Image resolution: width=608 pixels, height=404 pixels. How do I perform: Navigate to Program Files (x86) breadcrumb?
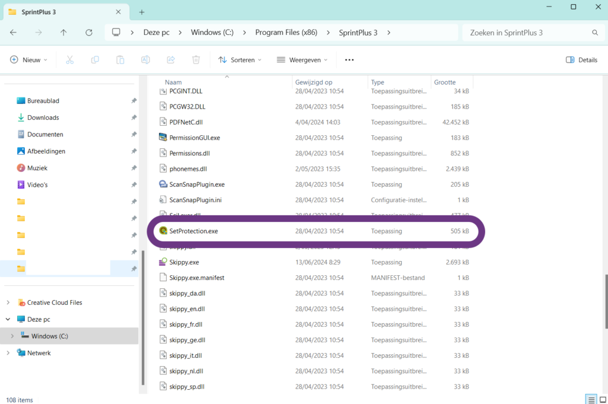click(285, 33)
